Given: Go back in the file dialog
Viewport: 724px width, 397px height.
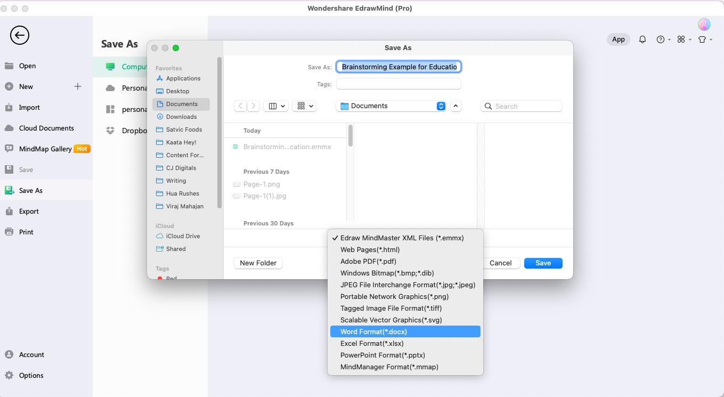Looking at the screenshot, I should tap(241, 106).
